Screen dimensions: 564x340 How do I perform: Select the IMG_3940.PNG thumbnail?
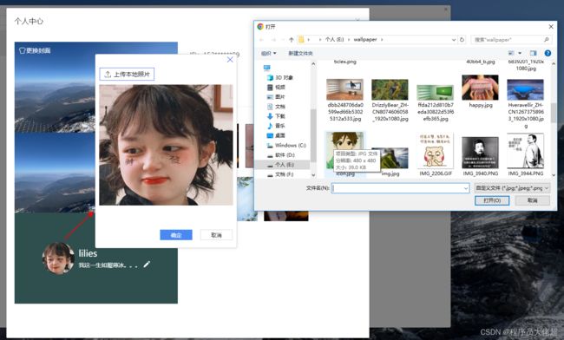pos(480,153)
